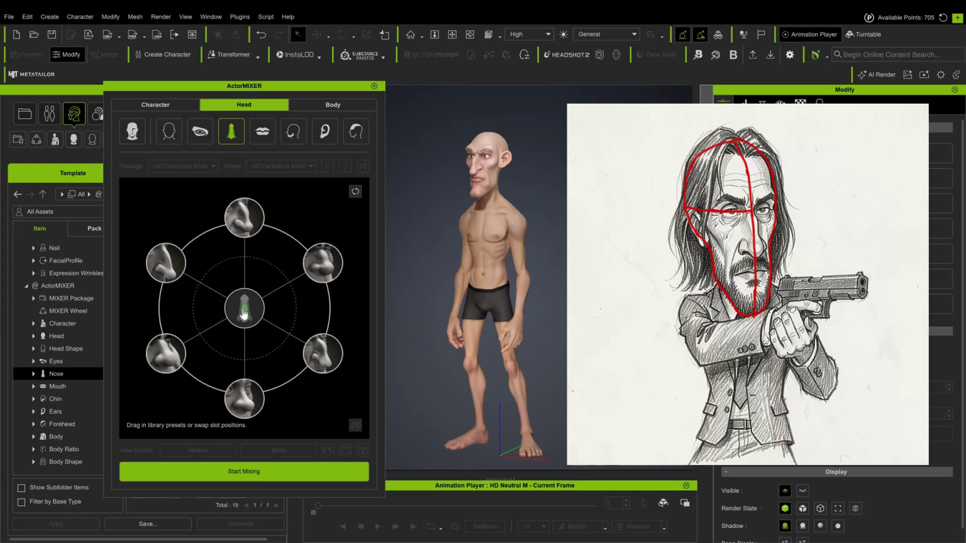Click the Create Character button

(x=162, y=55)
